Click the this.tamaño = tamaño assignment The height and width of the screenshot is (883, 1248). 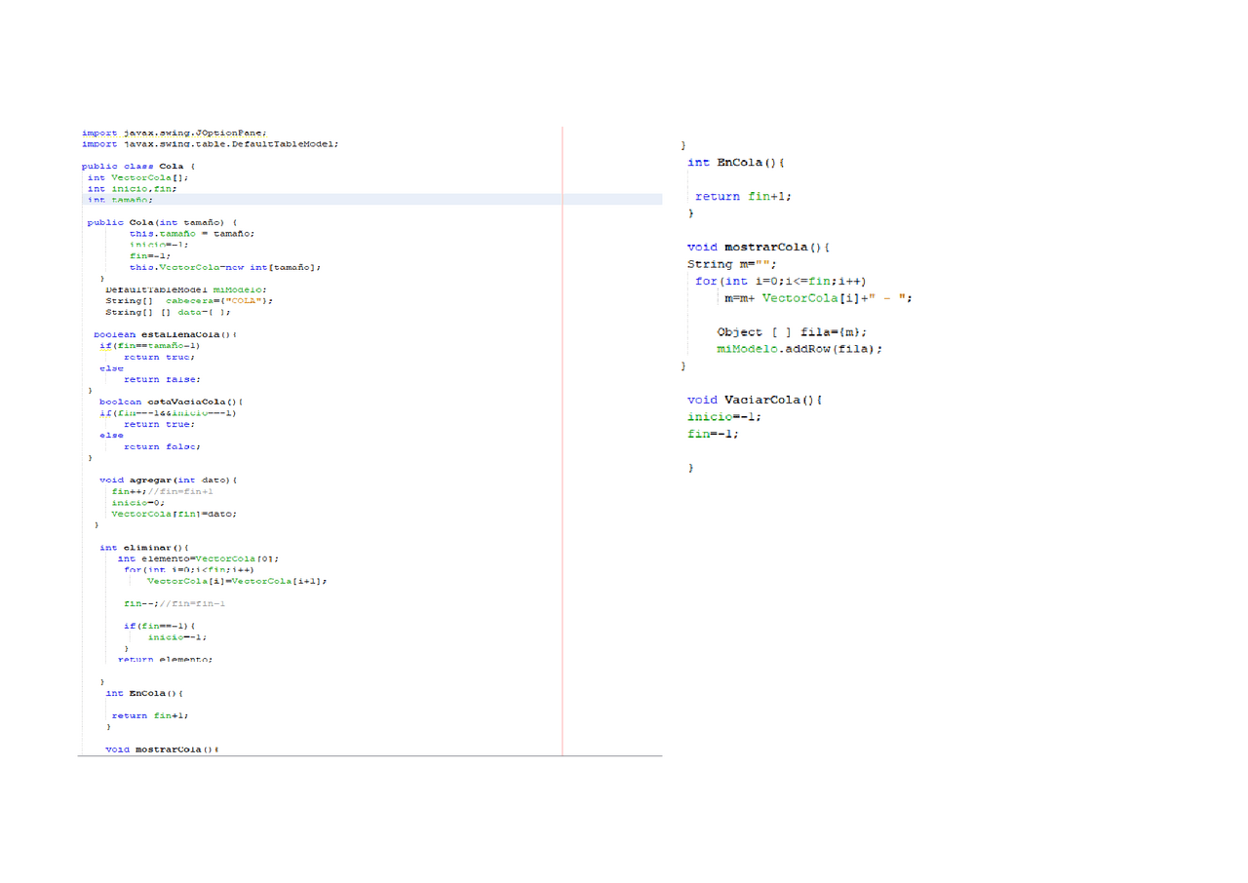192,234
